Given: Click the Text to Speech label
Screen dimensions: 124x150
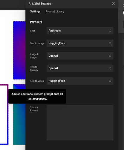Looking at the screenshot, I should tap(34, 68).
